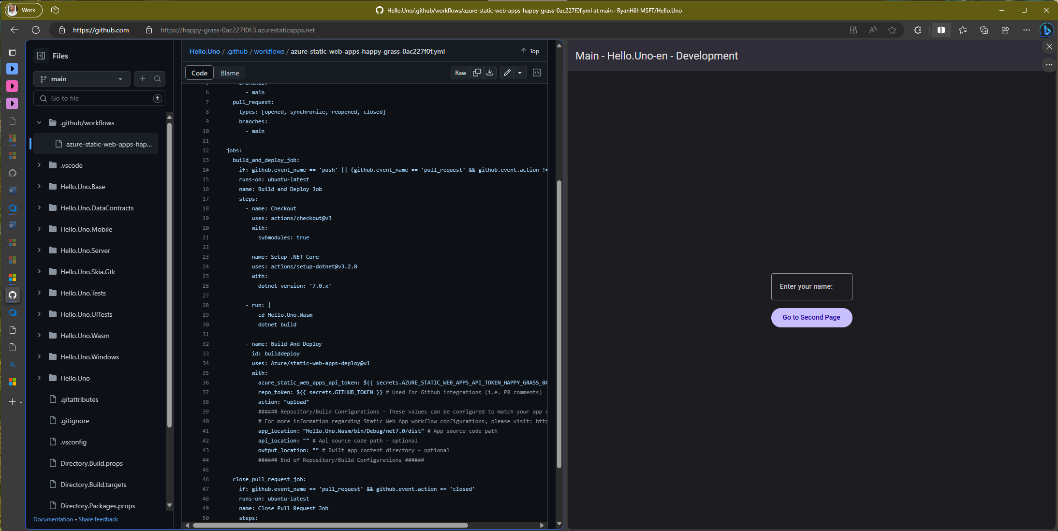Image resolution: width=1058 pixels, height=531 pixels.
Task: Add new file plus icon
Action: coord(142,79)
